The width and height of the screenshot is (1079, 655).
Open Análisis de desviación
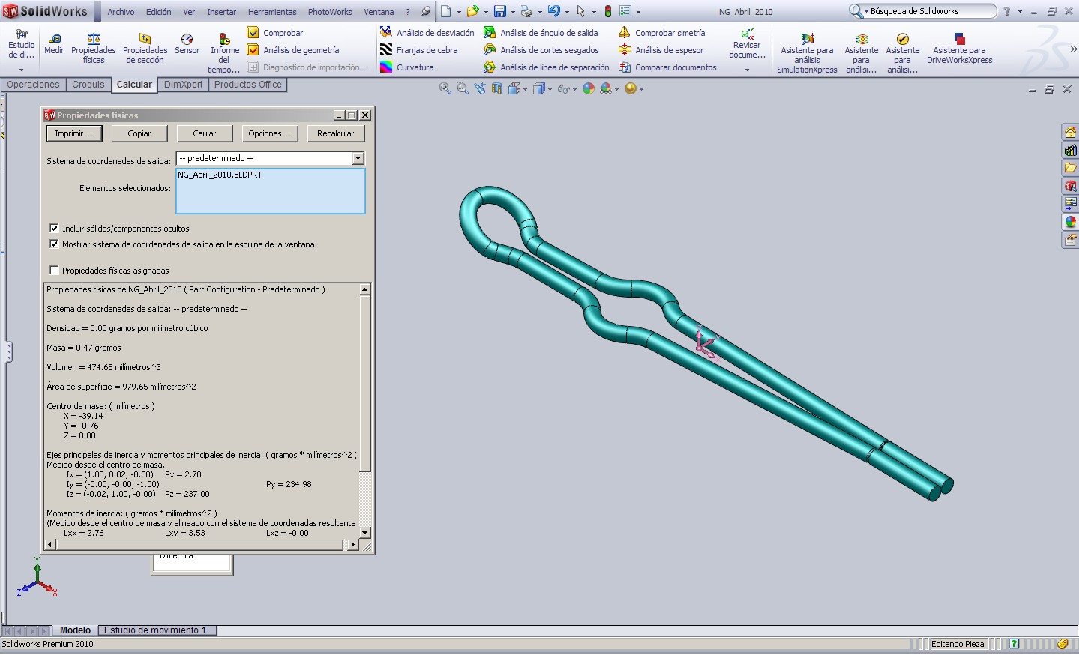pyautogui.click(x=427, y=33)
